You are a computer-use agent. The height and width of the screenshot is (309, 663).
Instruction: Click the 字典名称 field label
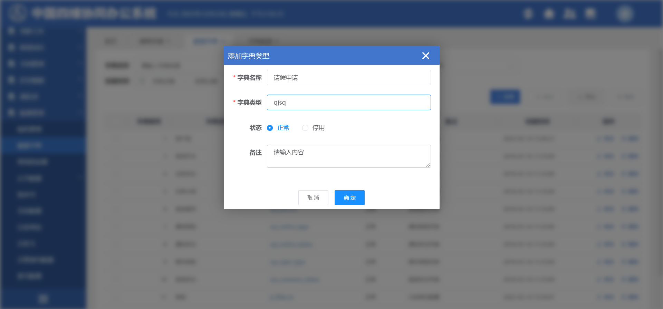249,78
